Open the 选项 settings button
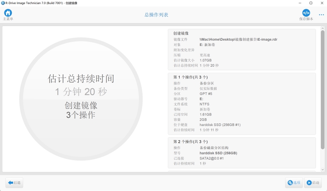Viewport: 327px width, 191px height. 294,183
